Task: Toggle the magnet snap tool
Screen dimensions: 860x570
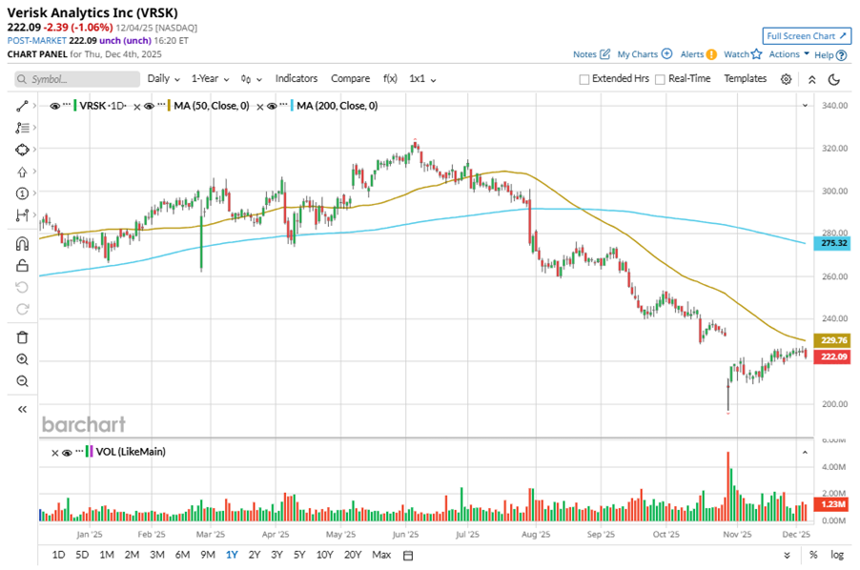Action: [x=22, y=243]
